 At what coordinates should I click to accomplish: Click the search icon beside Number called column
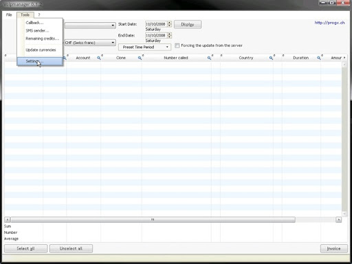pyautogui.click(x=209, y=58)
